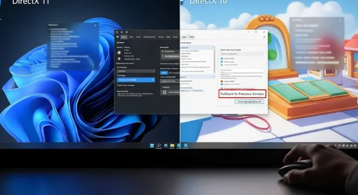Click the small blue button in the dark window
This screenshot has height=195, width=358.
(x=164, y=73)
